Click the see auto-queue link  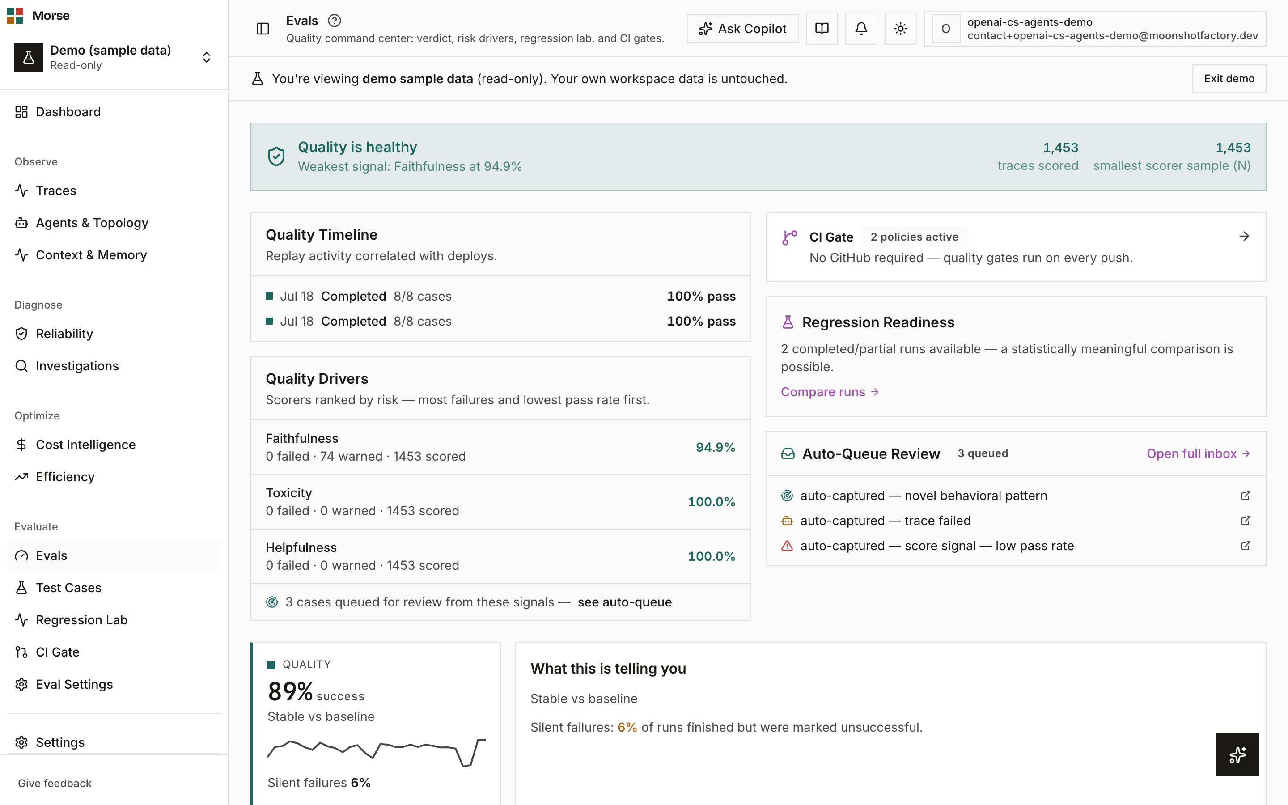tap(625, 602)
